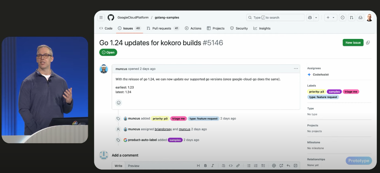Switch to the Projects tab
This screenshot has width=380, height=173.
(x=216, y=28)
